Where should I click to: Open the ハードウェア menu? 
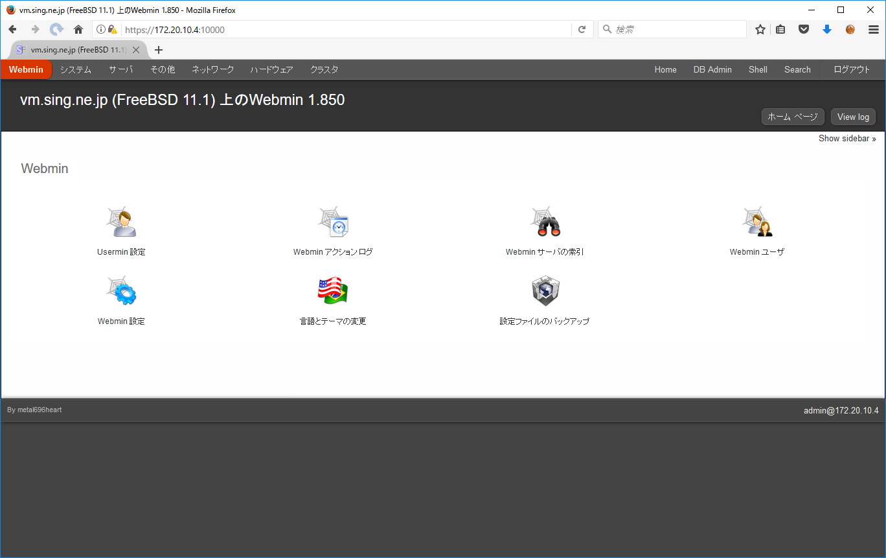click(x=272, y=69)
